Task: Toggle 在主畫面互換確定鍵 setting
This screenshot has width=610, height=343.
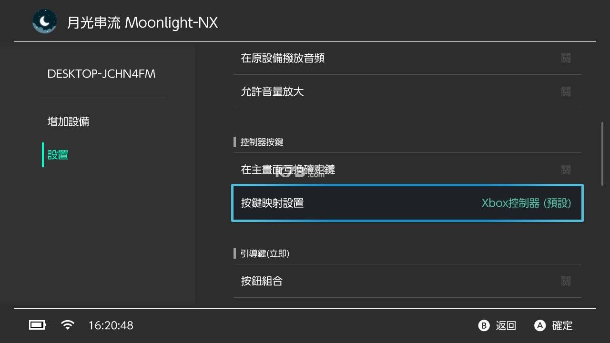Action: click(407, 170)
